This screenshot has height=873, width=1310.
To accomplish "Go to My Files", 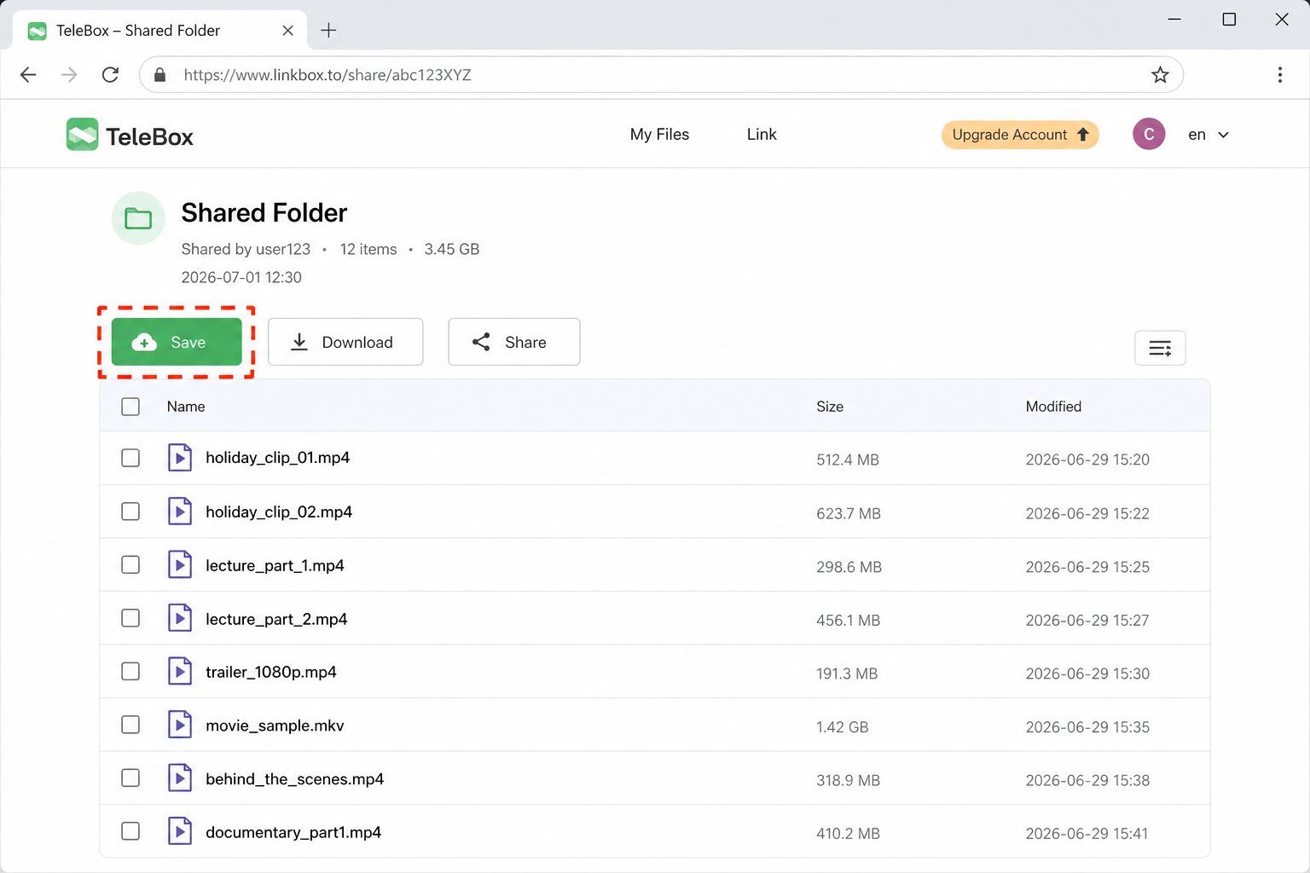I will [x=659, y=135].
